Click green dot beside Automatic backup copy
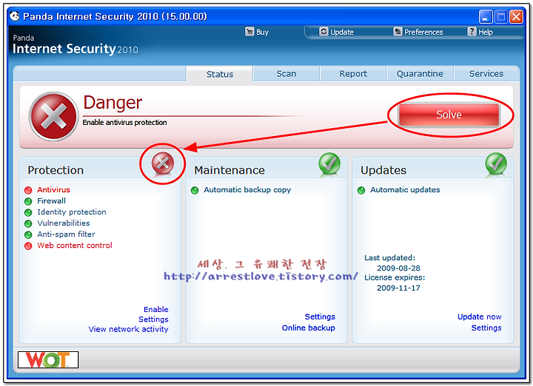Viewport: 533px width, 386px height. click(x=195, y=190)
